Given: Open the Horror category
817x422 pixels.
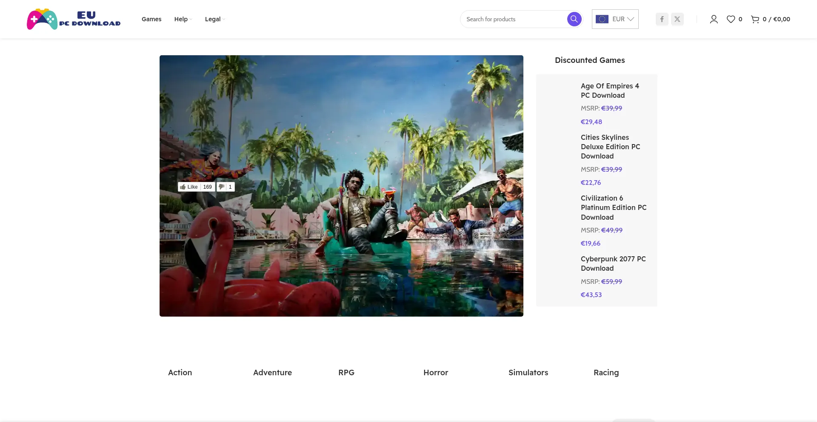Looking at the screenshot, I should pos(436,372).
